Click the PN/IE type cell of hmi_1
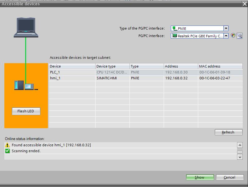This screenshot has height=187, width=248. point(147,78)
